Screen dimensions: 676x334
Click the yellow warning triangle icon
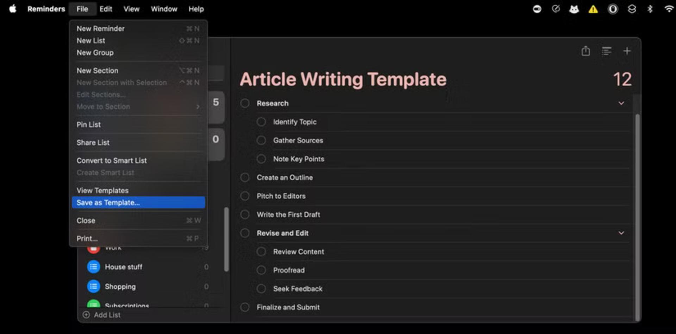coord(593,9)
